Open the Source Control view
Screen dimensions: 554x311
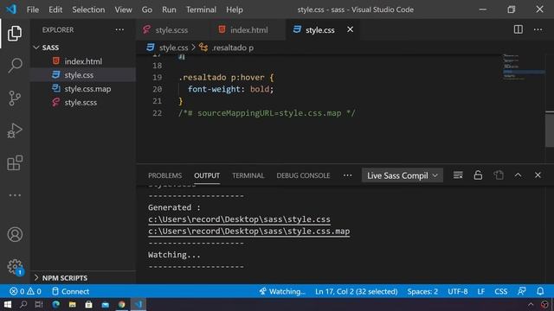click(15, 98)
